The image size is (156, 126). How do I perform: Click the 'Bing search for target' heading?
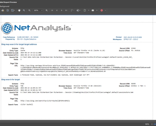point(11,79)
